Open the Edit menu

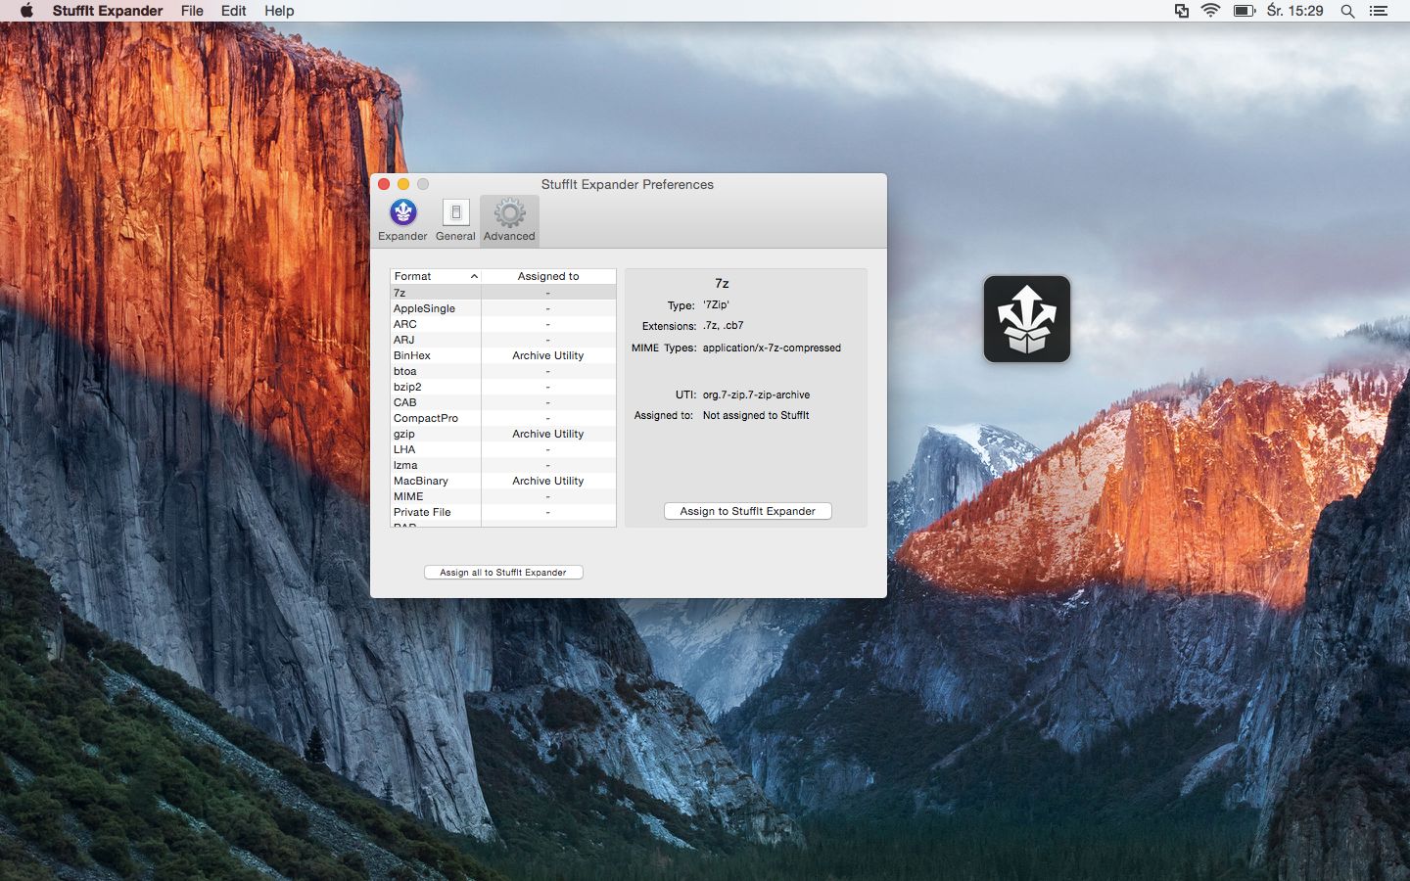[x=233, y=11]
